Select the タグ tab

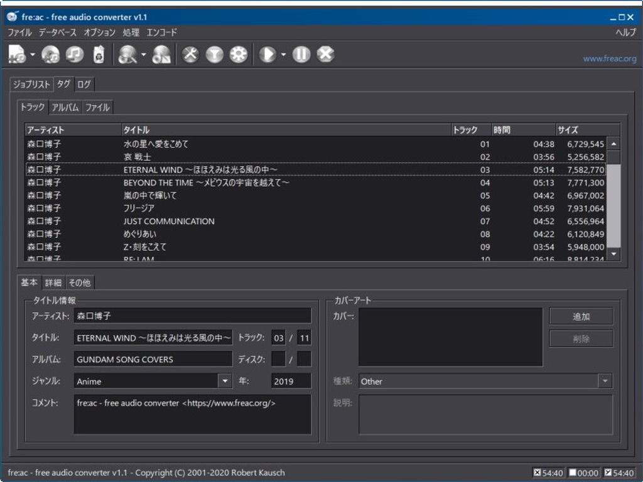coord(63,84)
